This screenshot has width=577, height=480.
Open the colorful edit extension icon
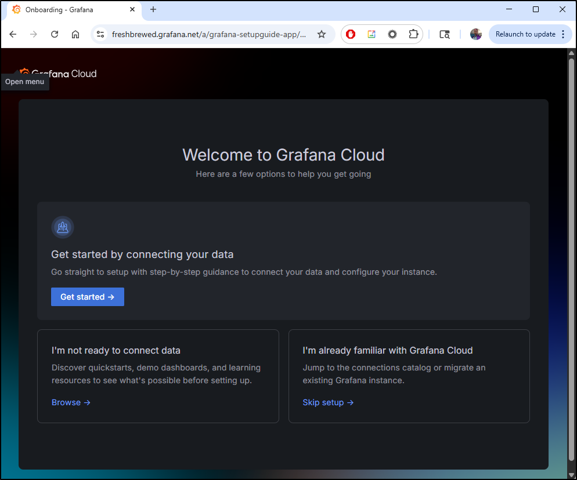click(x=372, y=34)
